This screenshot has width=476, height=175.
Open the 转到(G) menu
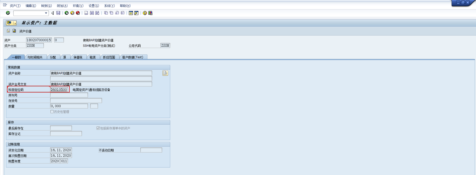click(x=46, y=5)
